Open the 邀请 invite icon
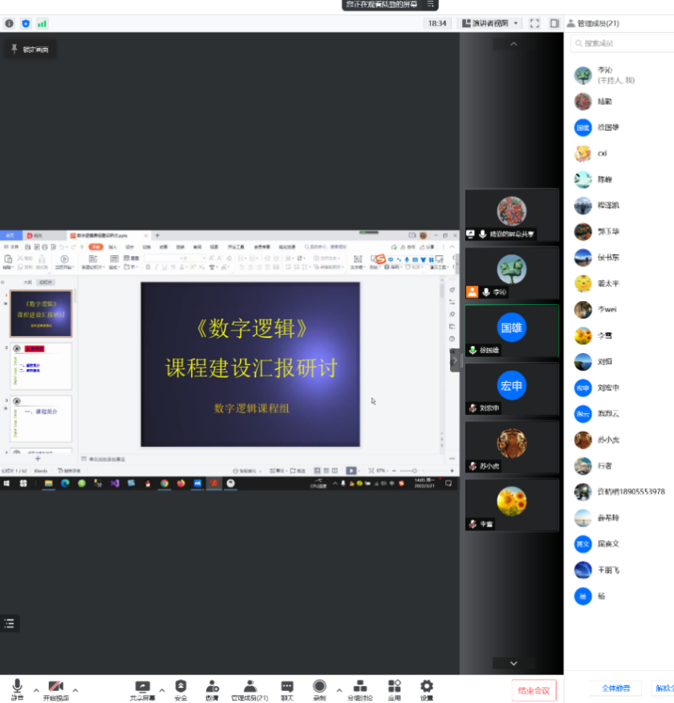Screen dimensions: 674x703 pyautogui.click(x=212, y=688)
